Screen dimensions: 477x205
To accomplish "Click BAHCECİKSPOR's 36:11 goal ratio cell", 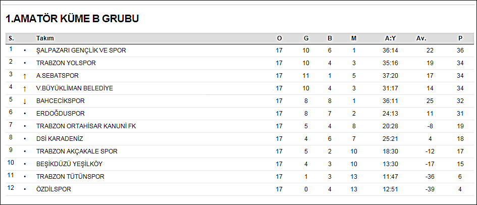I will click(x=390, y=101).
